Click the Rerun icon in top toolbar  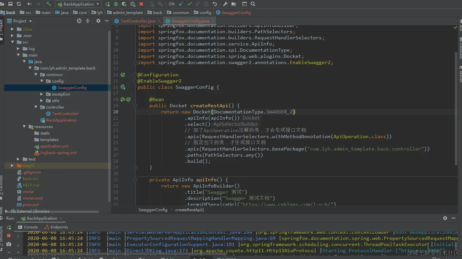(x=107, y=4)
